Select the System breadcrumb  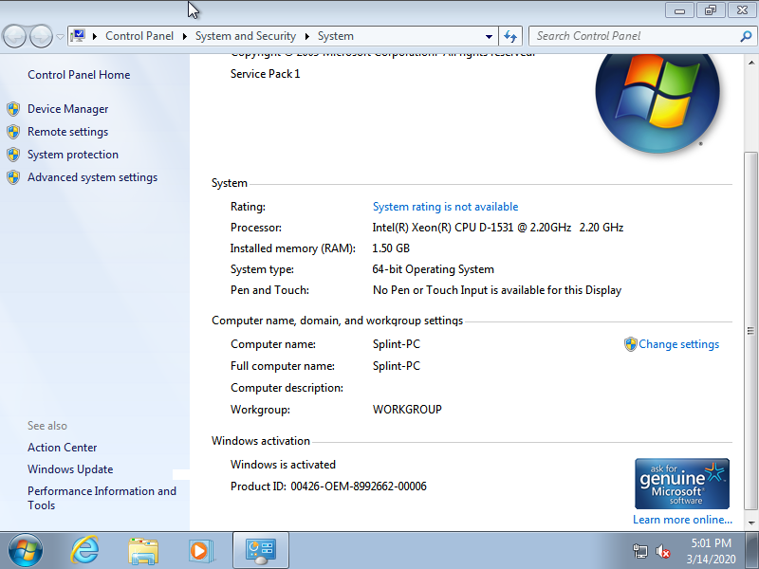coord(336,36)
